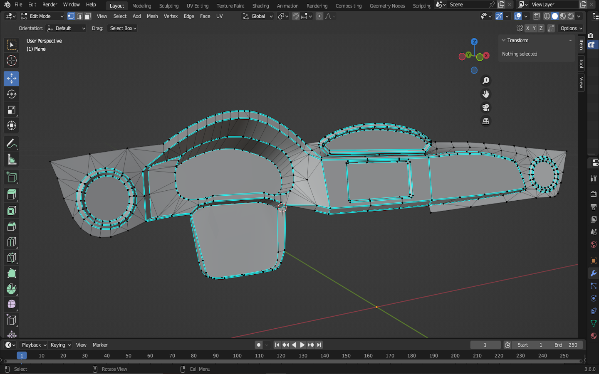Switch to the UV Editing workspace tab

pyautogui.click(x=198, y=6)
